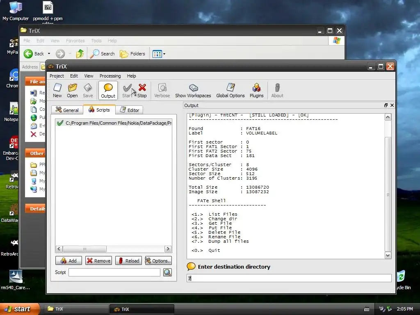The image size is (420, 315).
Task: Open the View menu in TriX
Action: [89, 76]
